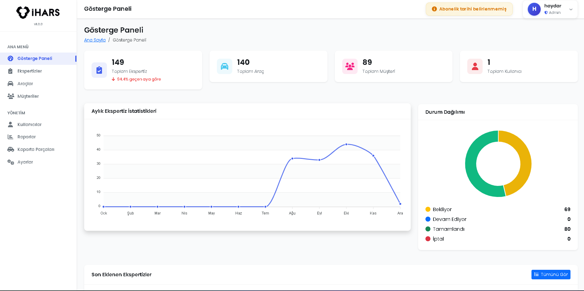Click the Raporlar chart icon in sidebar

[10, 137]
